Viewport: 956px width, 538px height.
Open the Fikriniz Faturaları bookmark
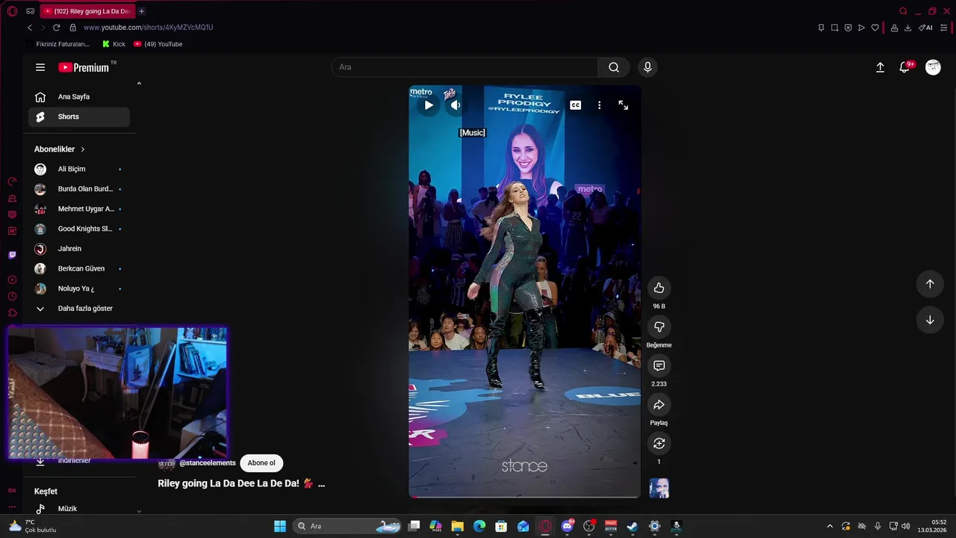[x=58, y=44]
